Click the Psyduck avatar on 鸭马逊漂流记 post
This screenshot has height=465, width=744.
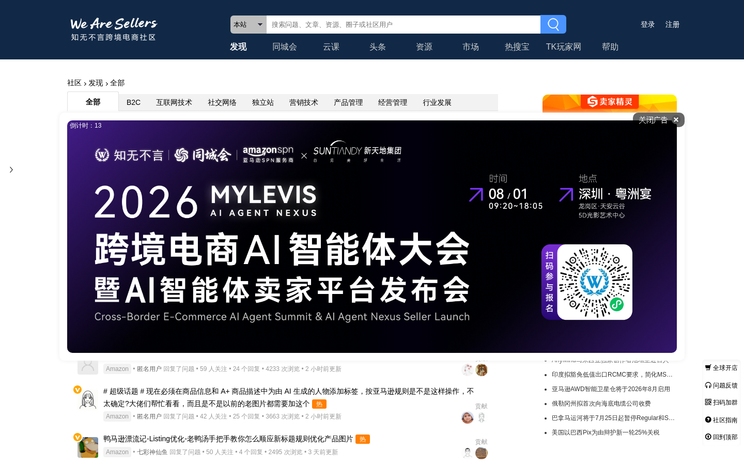point(88,447)
